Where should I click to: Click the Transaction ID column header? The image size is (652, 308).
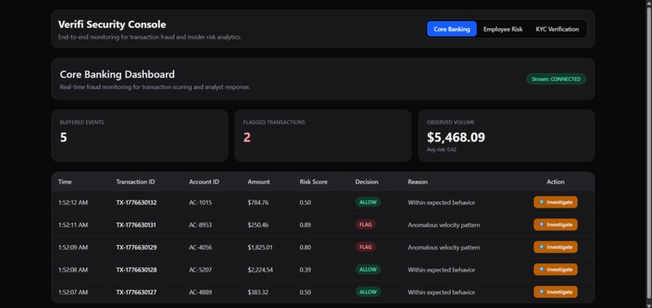pos(136,182)
